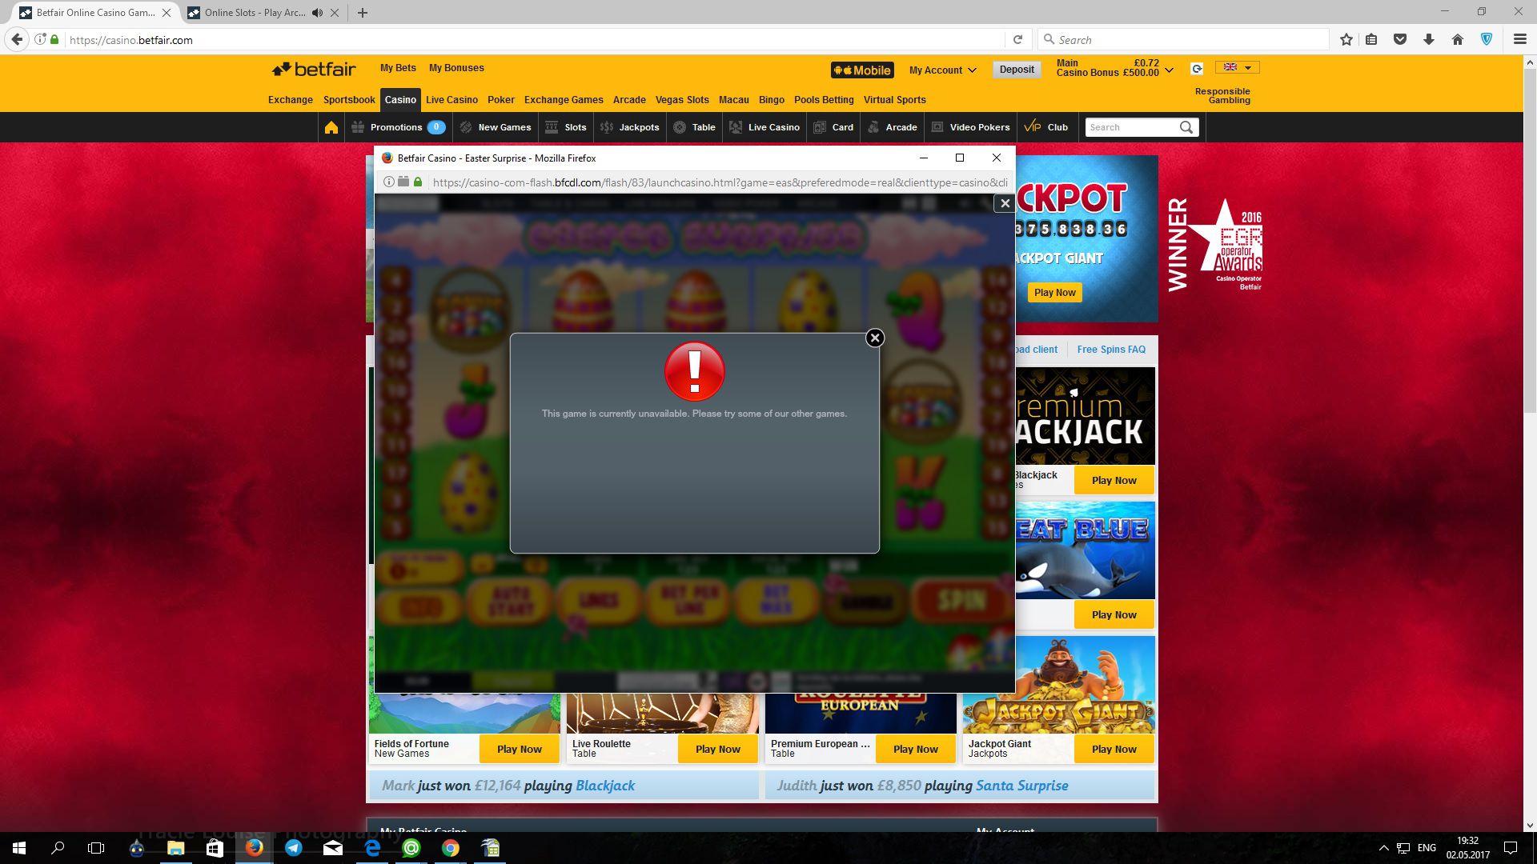Switch to the Online Slots browser tab
The height and width of the screenshot is (864, 1537).
coord(255,13)
